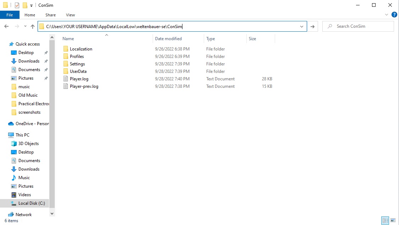
Task: Switch to details view button
Action: tap(385, 221)
